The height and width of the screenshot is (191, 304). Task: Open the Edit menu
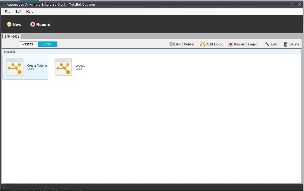pyautogui.click(x=18, y=12)
